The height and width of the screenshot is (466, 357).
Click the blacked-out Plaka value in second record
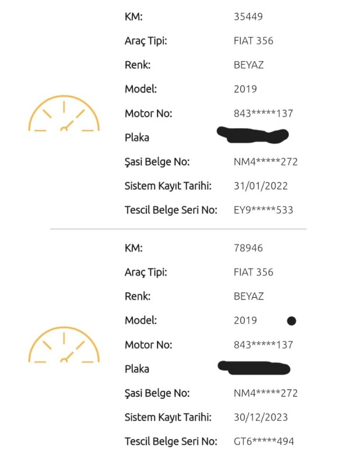(x=254, y=368)
